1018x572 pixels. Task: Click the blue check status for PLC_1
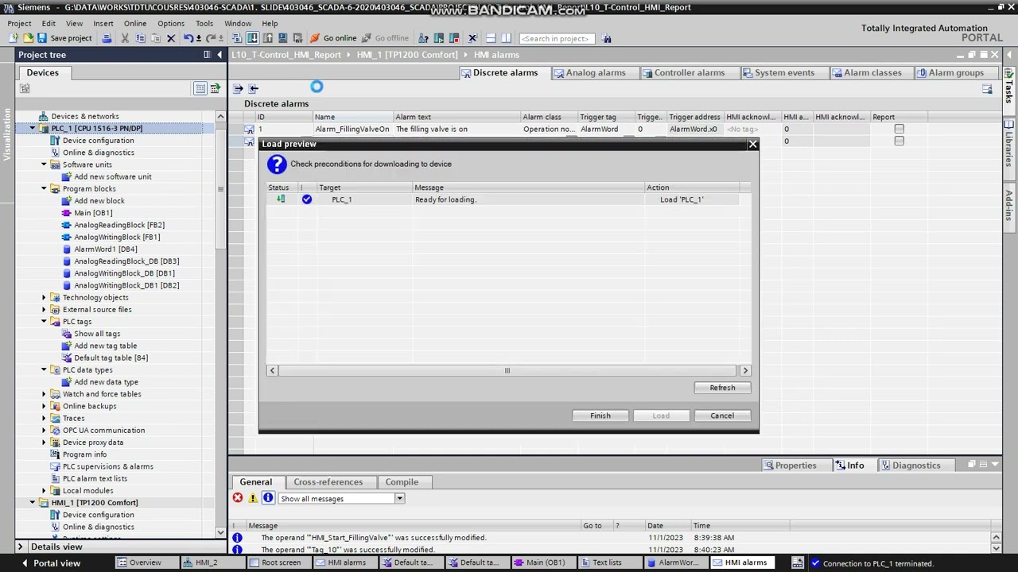[x=307, y=199]
